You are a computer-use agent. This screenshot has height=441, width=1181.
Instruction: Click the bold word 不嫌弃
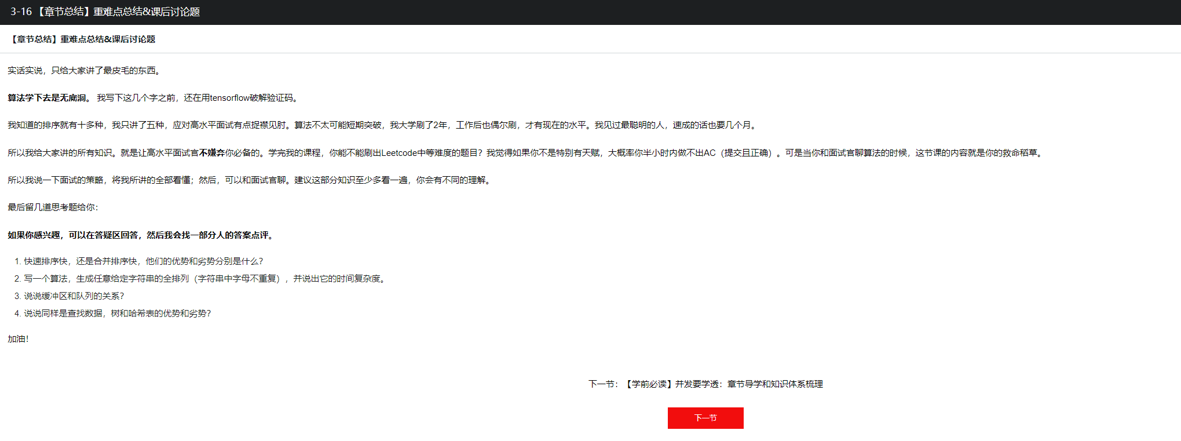[212, 153]
